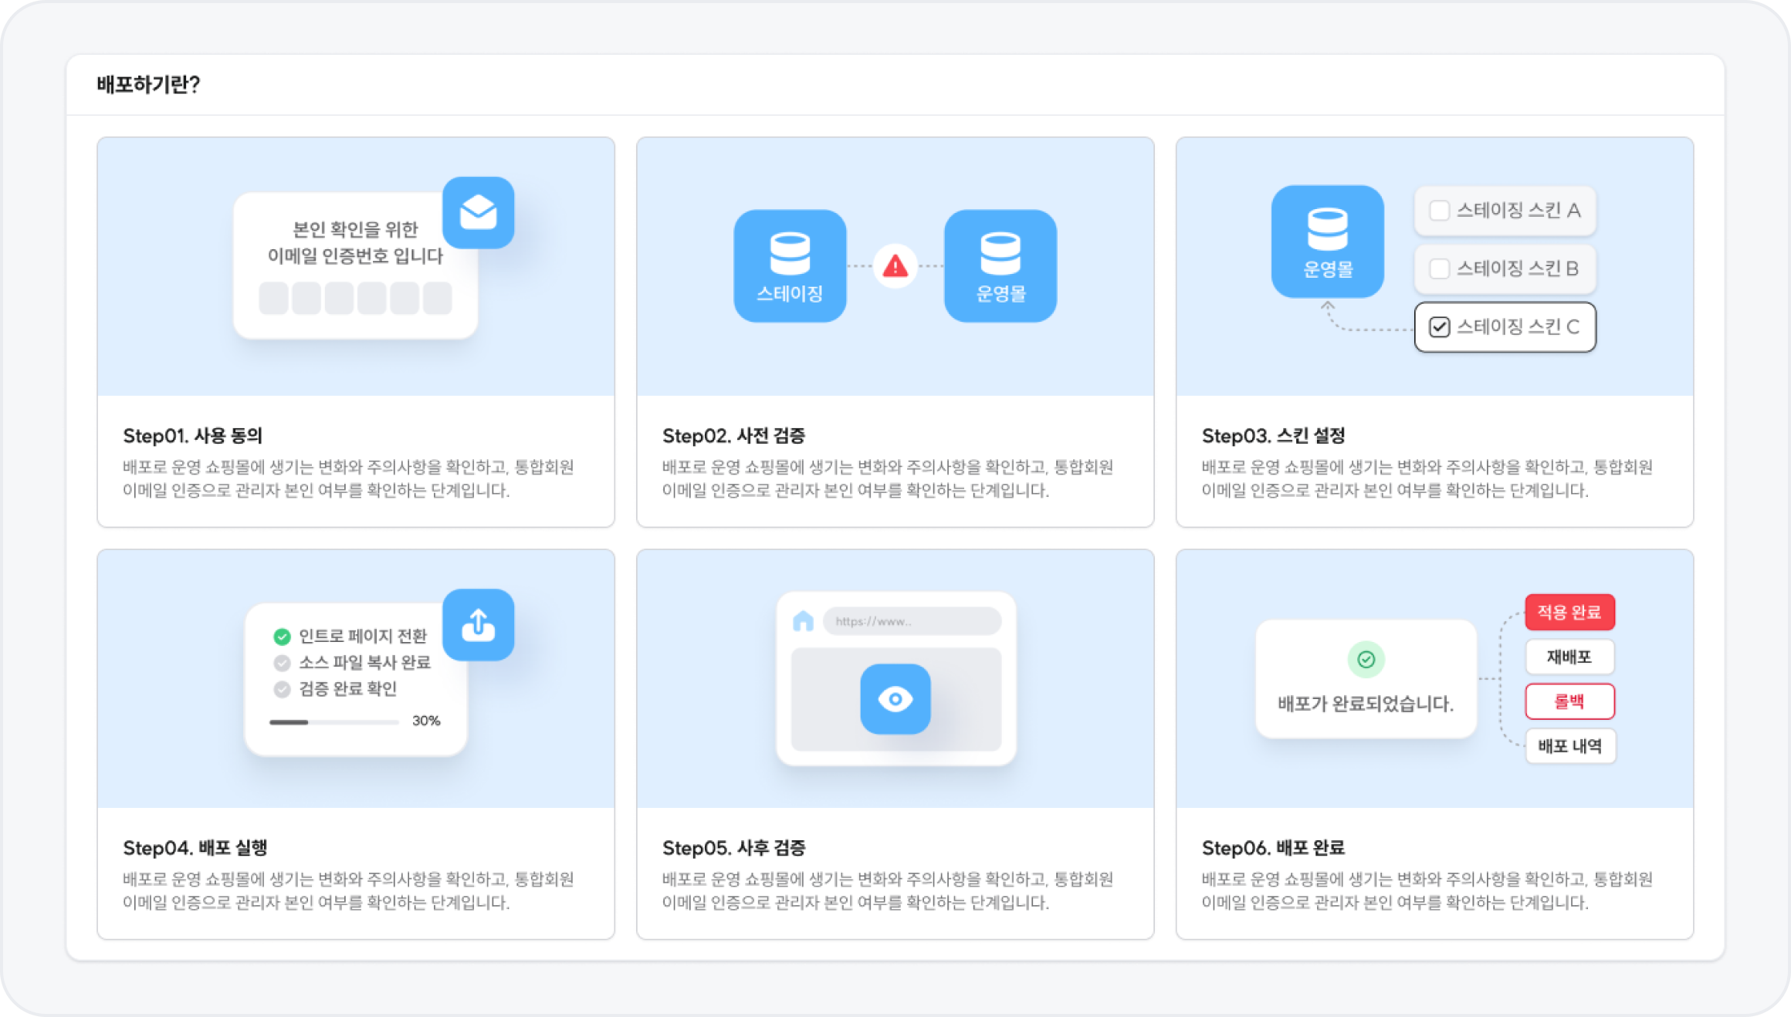Click green check next to 인트로 페이지 전환

point(282,637)
